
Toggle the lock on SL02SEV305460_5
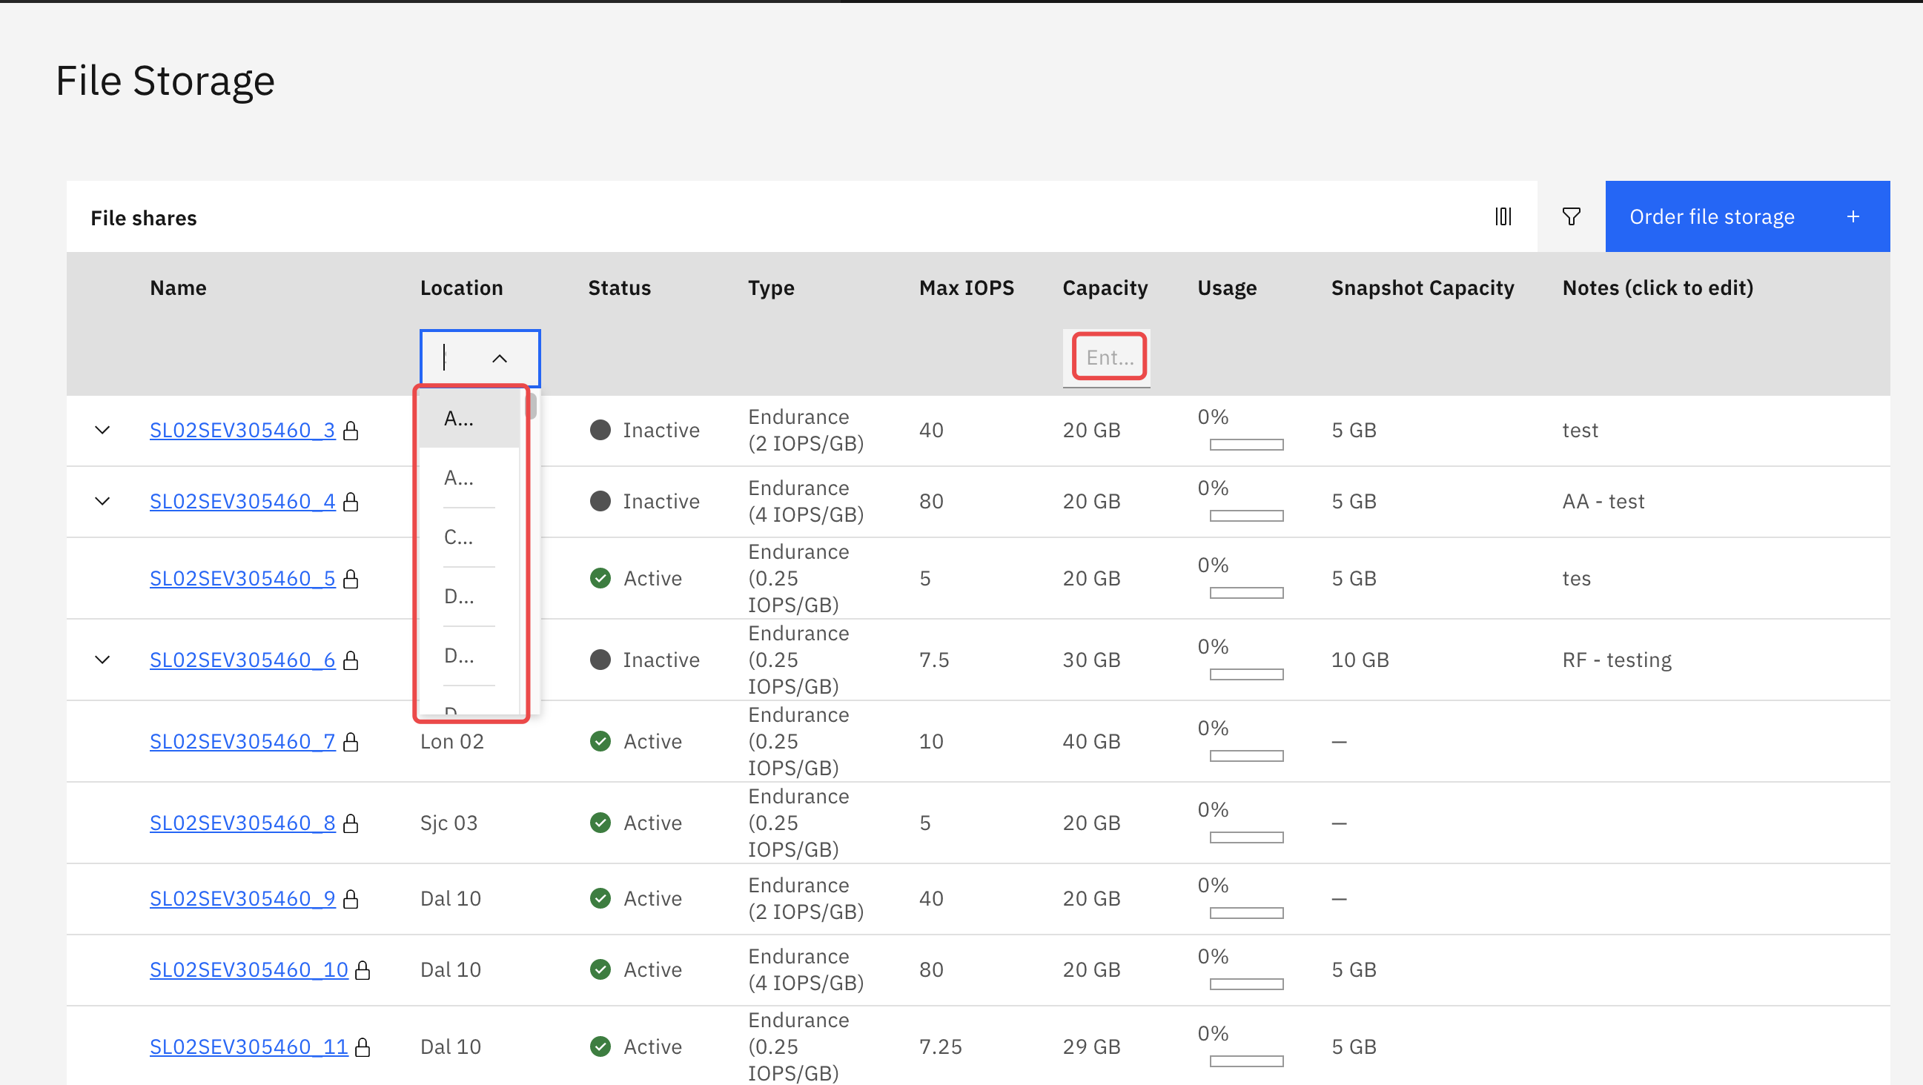coord(352,578)
